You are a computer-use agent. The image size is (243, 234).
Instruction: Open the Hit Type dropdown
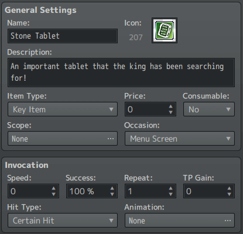(x=63, y=221)
